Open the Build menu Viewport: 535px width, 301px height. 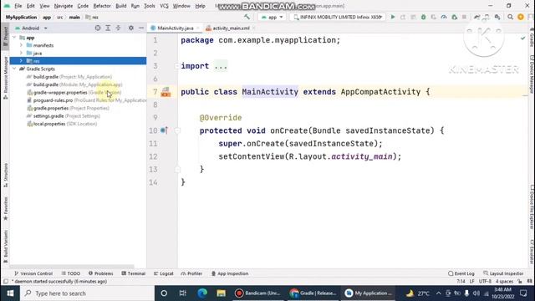120,6
